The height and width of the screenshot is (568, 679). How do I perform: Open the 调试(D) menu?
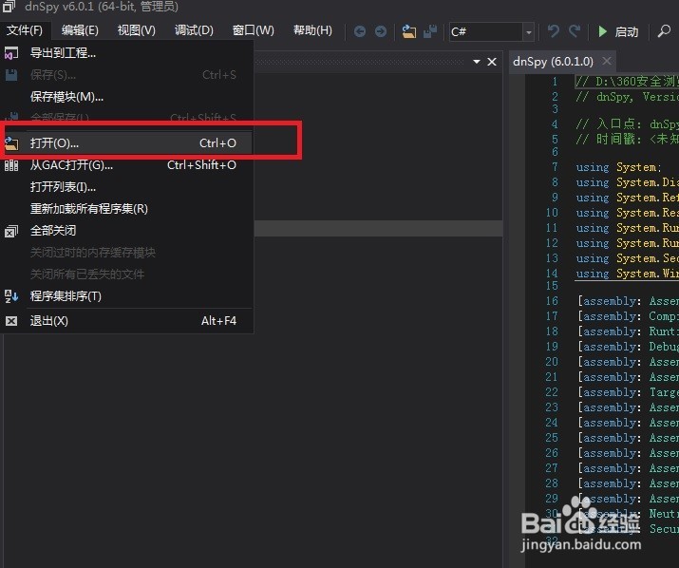point(194,30)
